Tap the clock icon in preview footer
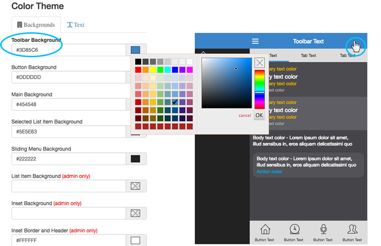The height and width of the screenshot is (246, 381). coord(294,229)
